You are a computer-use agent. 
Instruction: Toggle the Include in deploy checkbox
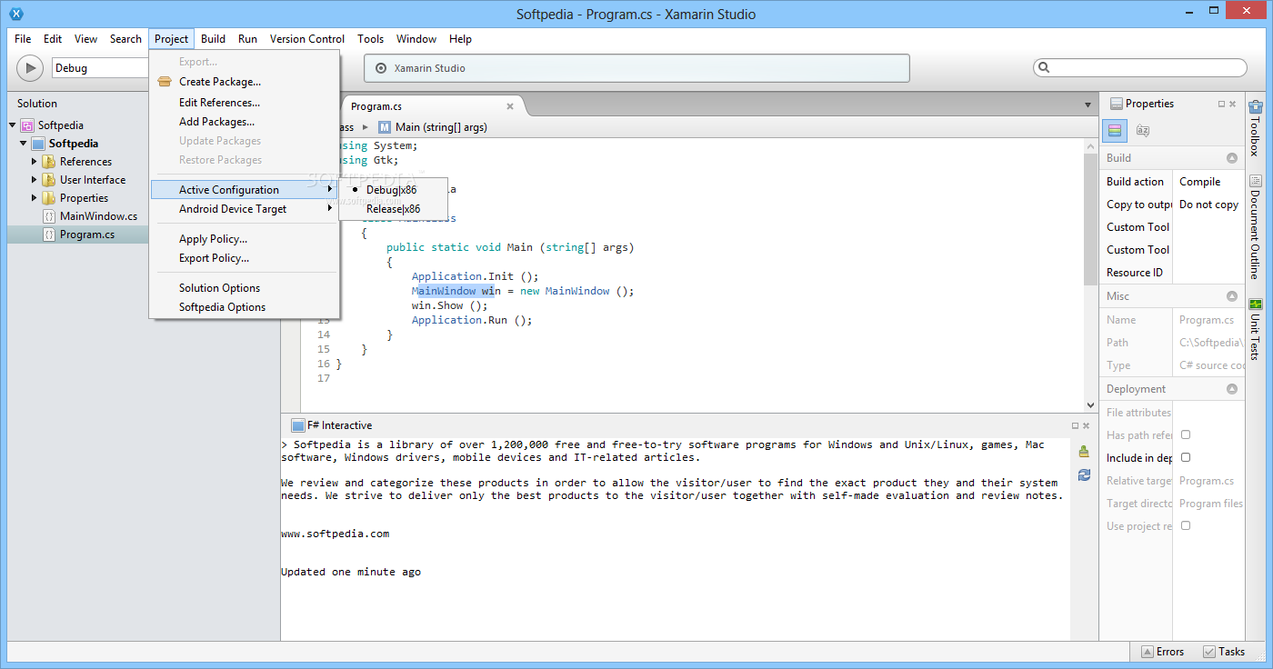[x=1186, y=458]
